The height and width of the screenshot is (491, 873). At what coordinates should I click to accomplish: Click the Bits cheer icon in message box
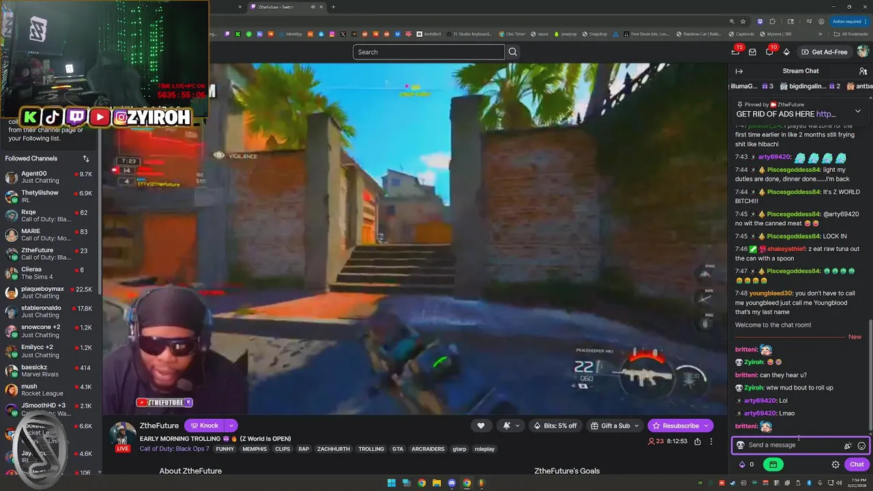pos(848,445)
